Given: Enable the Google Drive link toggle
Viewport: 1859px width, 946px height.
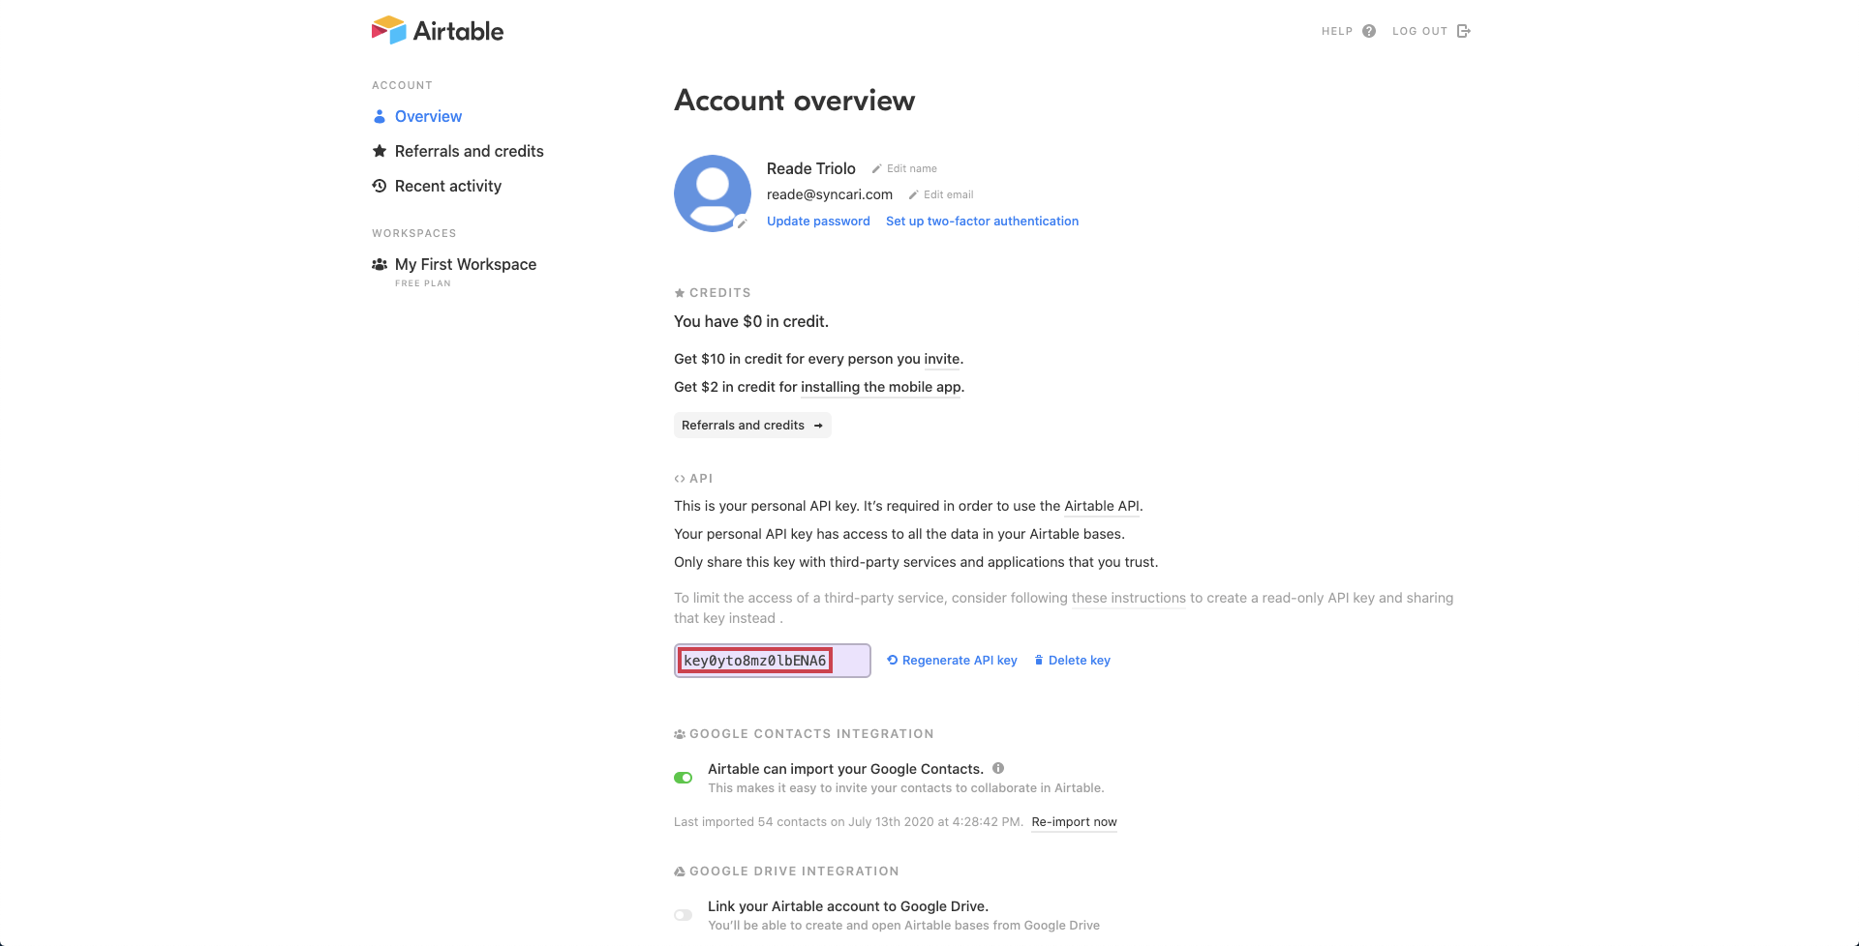Looking at the screenshot, I should click(x=684, y=915).
